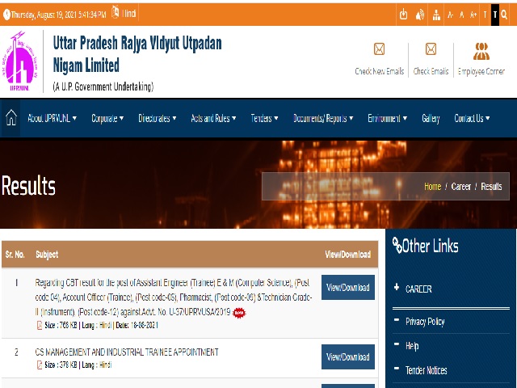Screen dimensions: 517x388
Task: Click View/Download for CS Management row
Action: 348,356
